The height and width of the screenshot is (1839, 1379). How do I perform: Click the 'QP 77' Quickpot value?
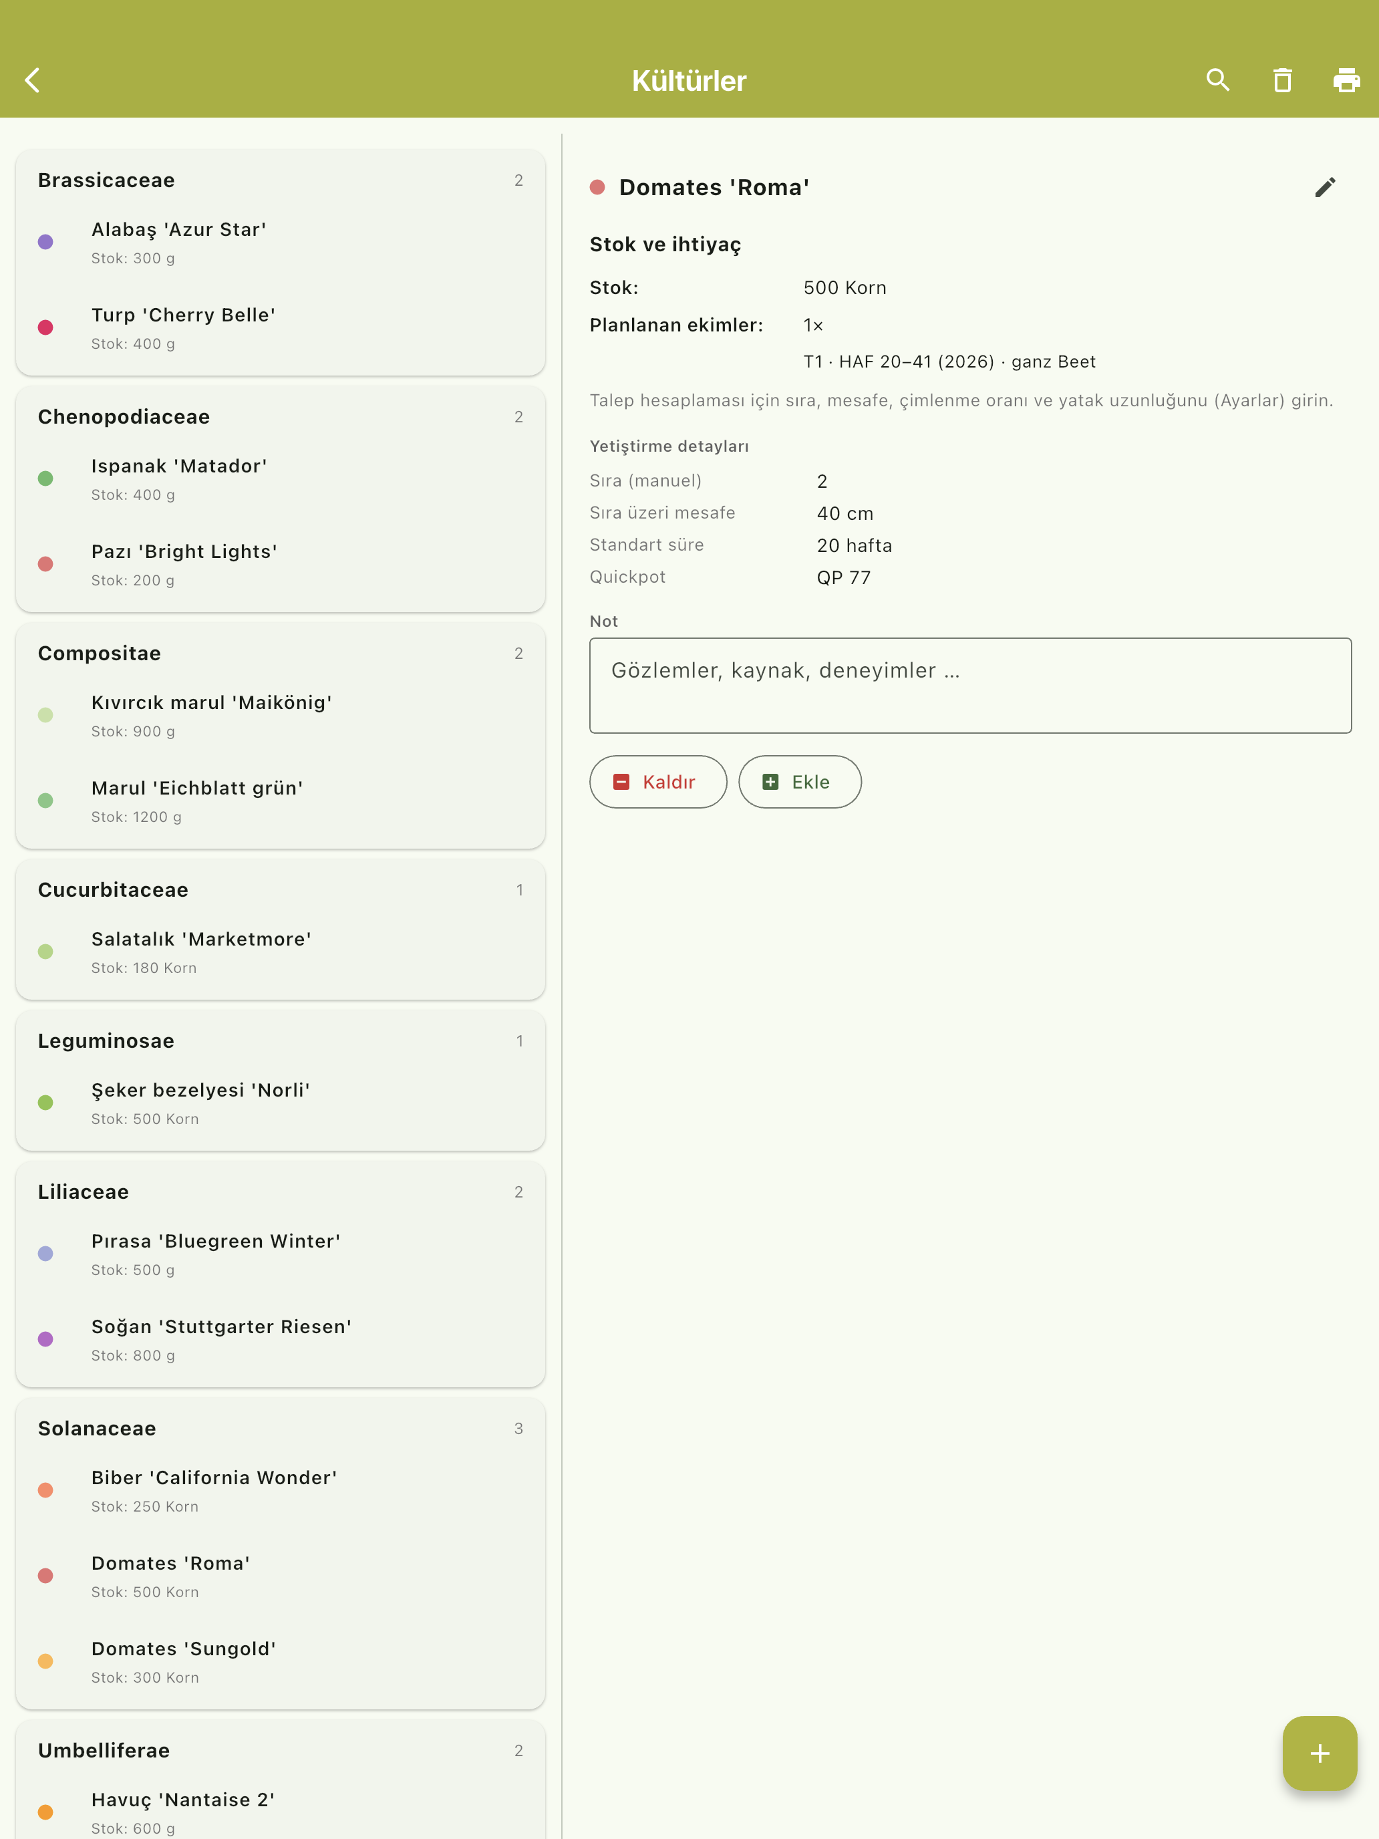[x=844, y=578]
